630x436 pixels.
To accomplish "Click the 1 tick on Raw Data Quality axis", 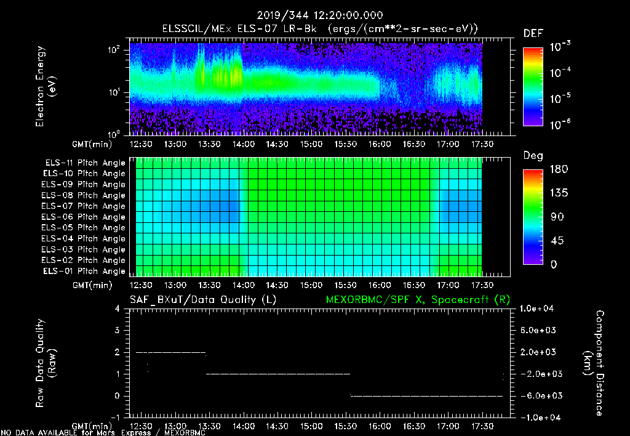I will pyautogui.click(x=118, y=374).
